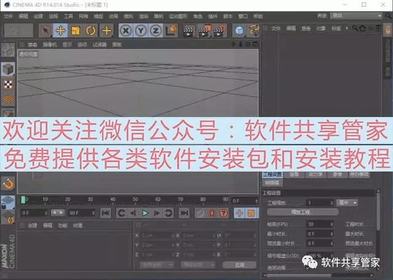
Task: Open the 厘米 unit dropdown
Action: [348, 203]
